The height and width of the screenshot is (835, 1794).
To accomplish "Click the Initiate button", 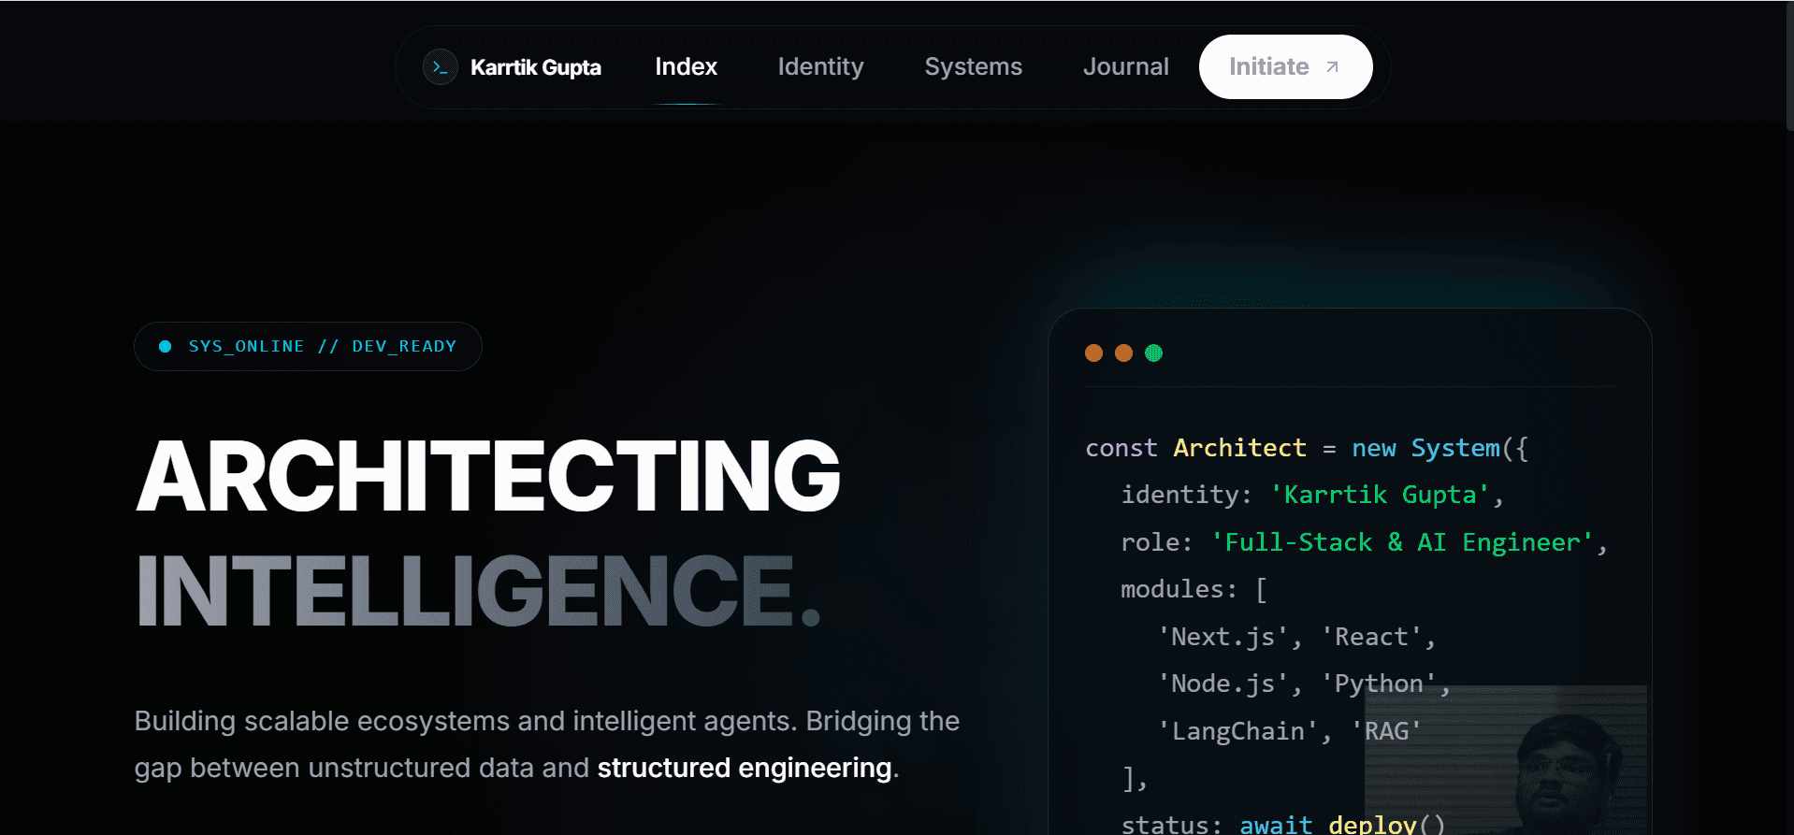I will click(1285, 67).
